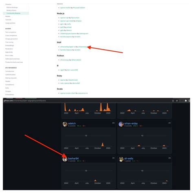Click orhan-erday's profile avatar

(121, 124)
